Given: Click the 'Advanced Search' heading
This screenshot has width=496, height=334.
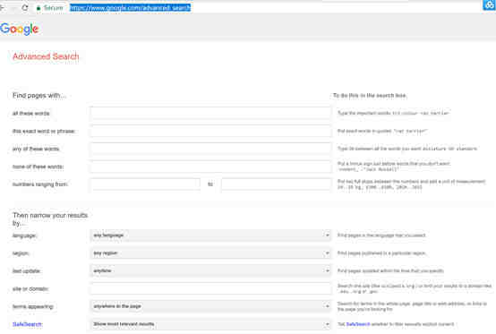Looking at the screenshot, I should 46,56.
